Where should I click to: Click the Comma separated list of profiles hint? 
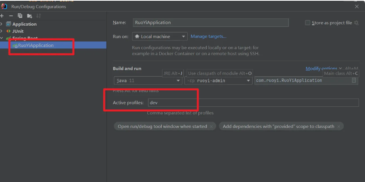click(180, 113)
